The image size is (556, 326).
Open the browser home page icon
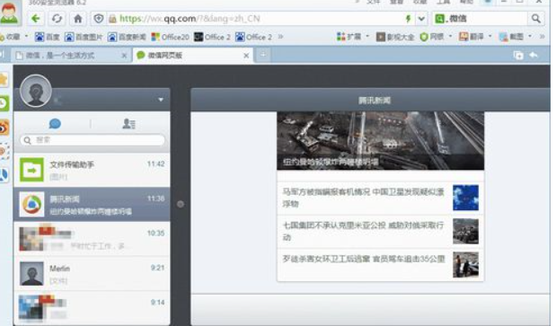click(78, 19)
